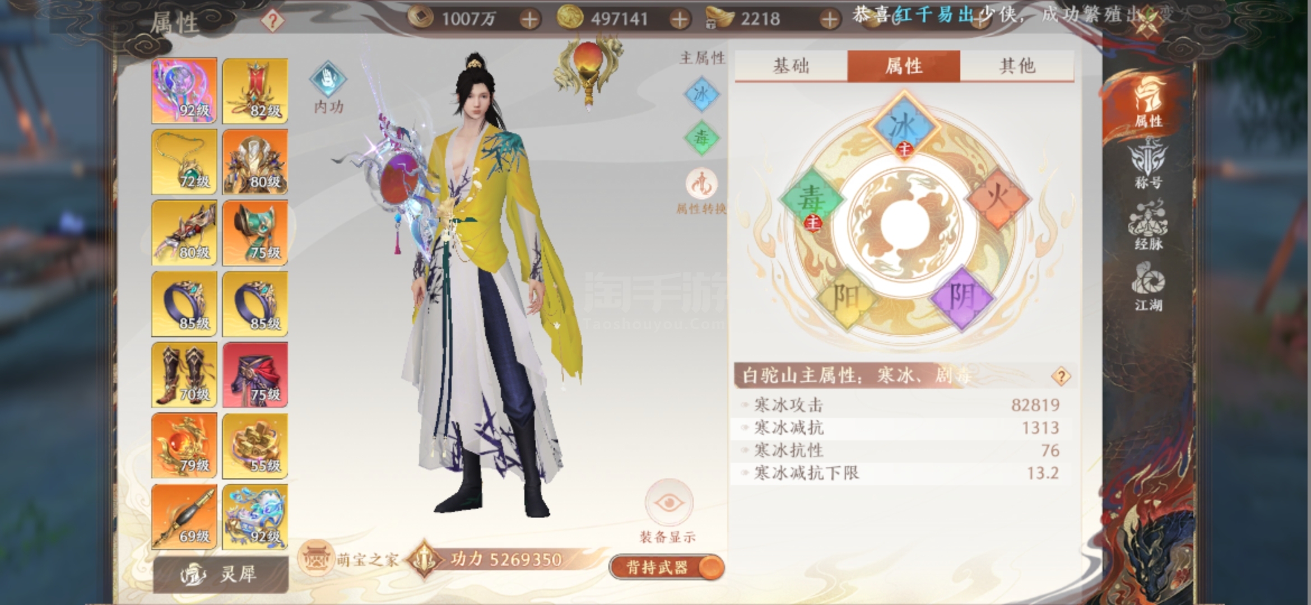This screenshot has width=1311, height=605.
Task: Open help question mark beside 属性 title
Action: (273, 21)
